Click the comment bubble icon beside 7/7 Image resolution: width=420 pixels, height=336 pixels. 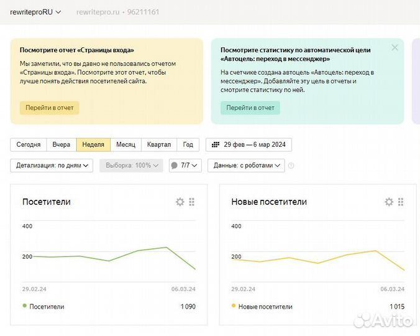[x=174, y=166]
